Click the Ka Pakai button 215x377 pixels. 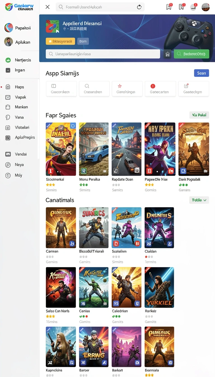[x=199, y=115]
